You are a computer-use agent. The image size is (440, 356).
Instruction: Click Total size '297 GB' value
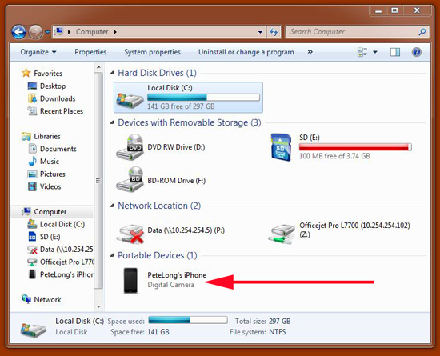point(279,322)
